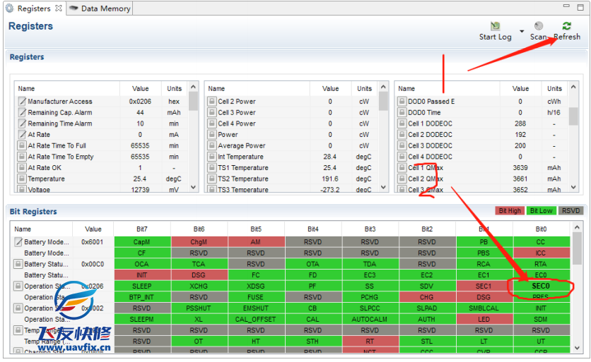The image size is (591, 362).
Task: Click the Refresh icon in the toolbar
Action: click(566, 26)
